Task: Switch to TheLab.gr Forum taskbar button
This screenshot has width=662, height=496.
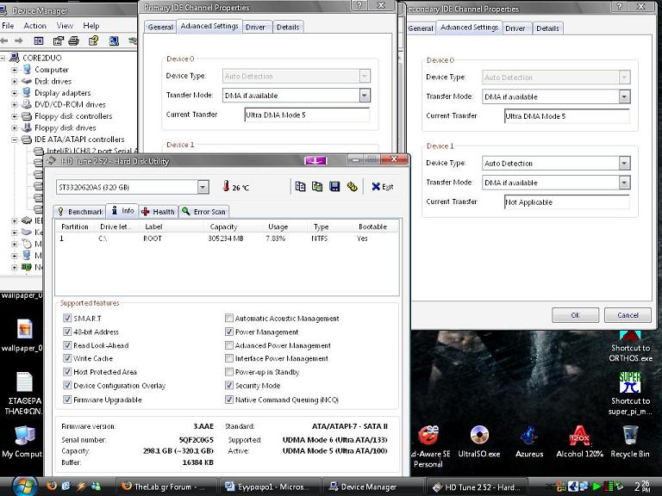Action: click(x=165, y=487)
